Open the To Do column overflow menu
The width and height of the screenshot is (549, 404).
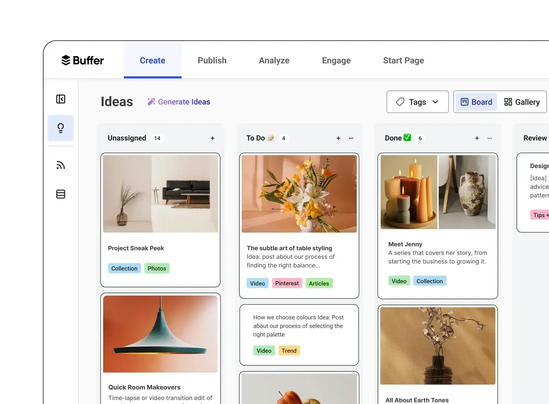point(351,138)
